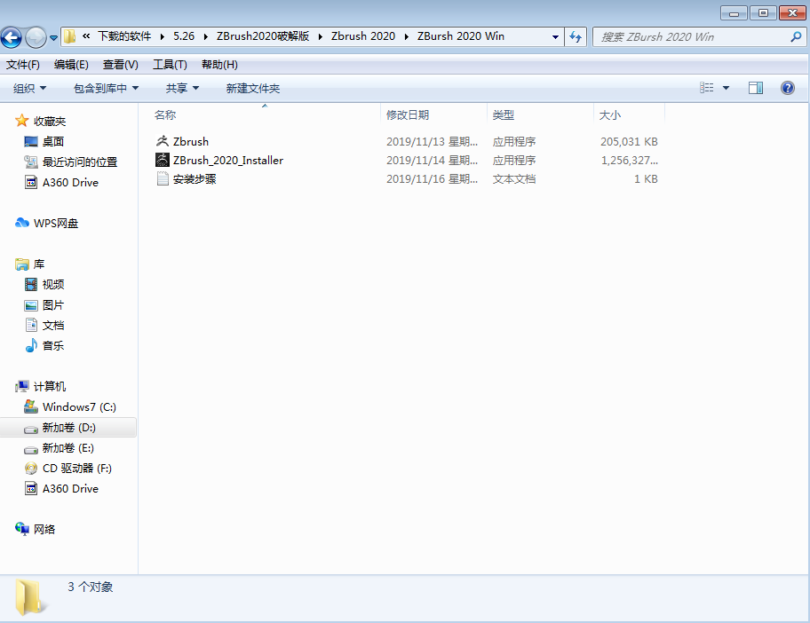This screenshot has height=623, width=810.
Task: Open the 包含到库中 dropdown
Action: click(106, 88)
